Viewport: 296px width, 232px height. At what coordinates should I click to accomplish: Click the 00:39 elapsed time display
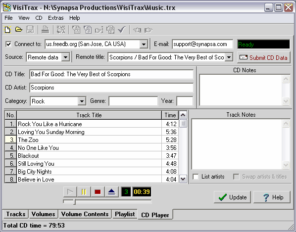[142, 192]
